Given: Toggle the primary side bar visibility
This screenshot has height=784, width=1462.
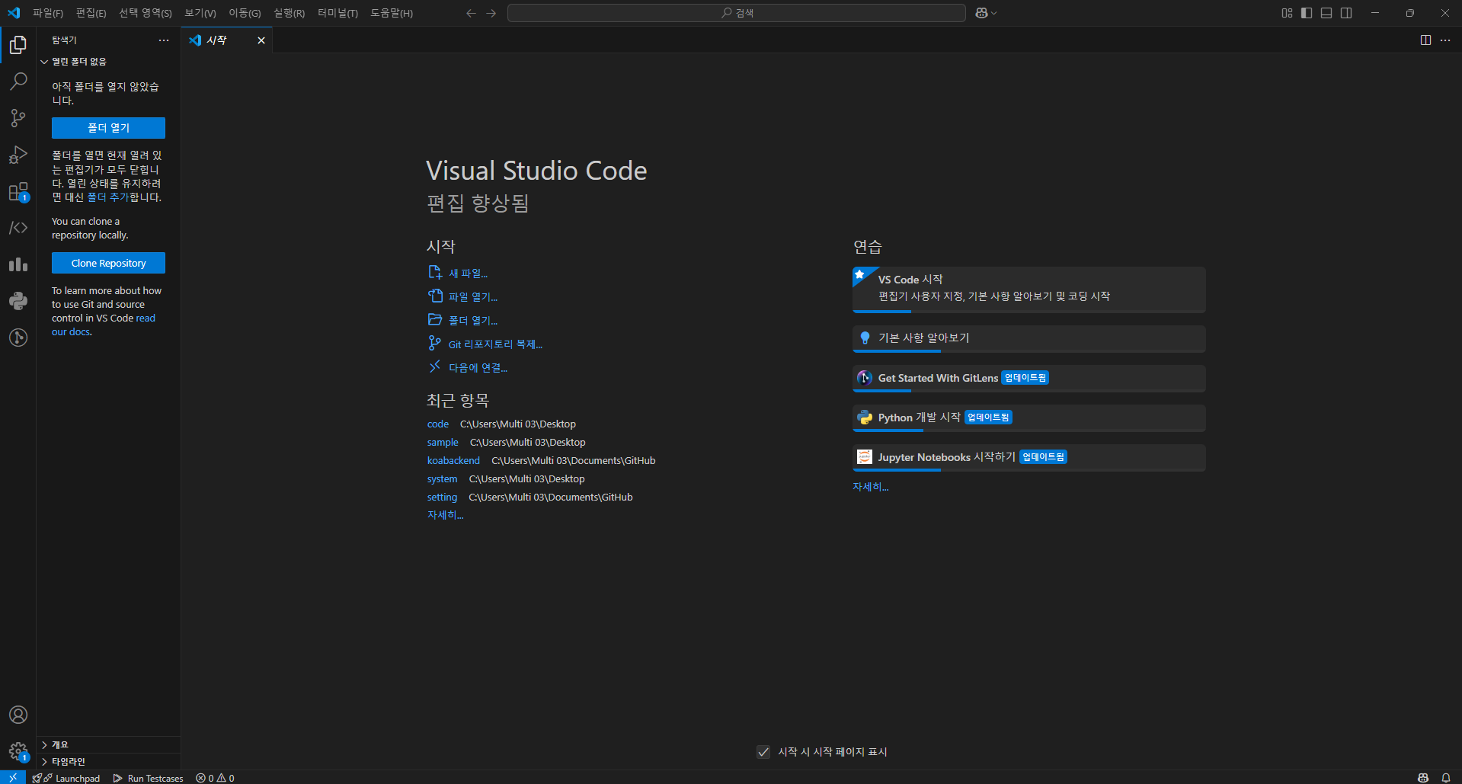Looking at the screenshot, I should click(1307, 13).
